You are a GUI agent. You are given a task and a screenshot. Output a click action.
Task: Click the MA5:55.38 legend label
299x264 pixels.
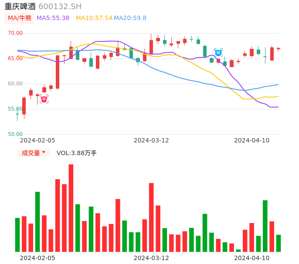pyautogui.click(x=53, y=18)
